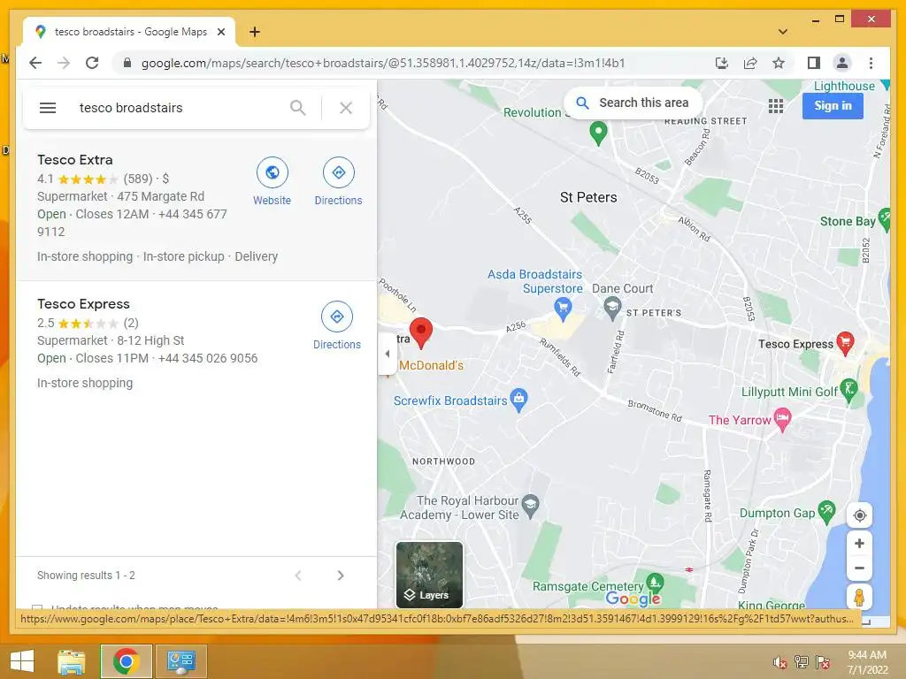This screenshot has height=679, width=906.
Task: Reload the Google Maps page
Action: pyautogui.click(x=92, y=63)
